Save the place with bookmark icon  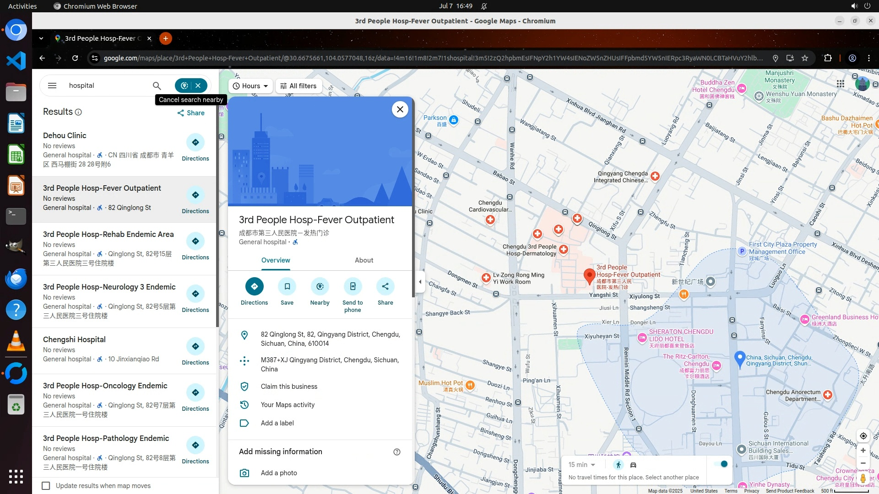(x=287, y=287)
